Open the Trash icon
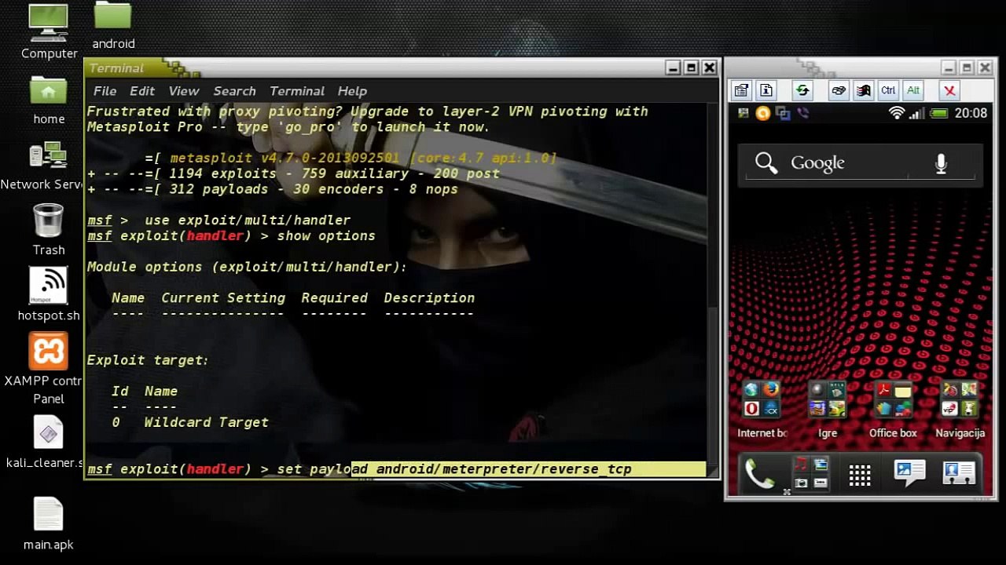This screenshot has height=565, width=1006. point(48,221)
